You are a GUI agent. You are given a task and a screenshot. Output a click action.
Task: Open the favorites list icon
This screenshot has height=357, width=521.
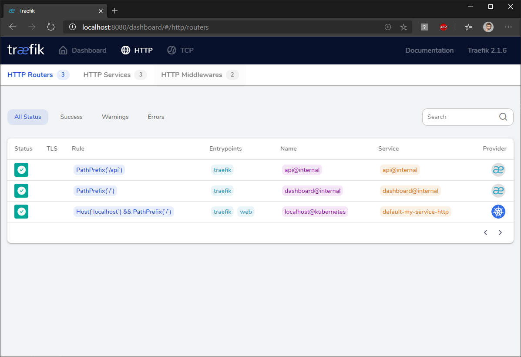[468, 27]
